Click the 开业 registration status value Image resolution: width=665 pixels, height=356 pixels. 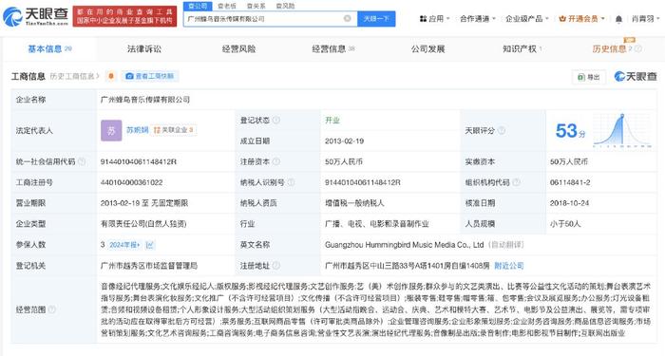pos(332,120)
